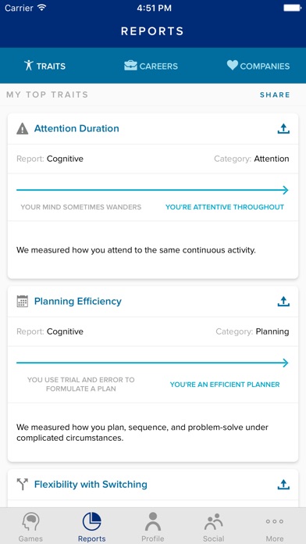Select the Traits tab
The width and height of the screenshot is (306, 544).
pyautogui.click(x=44, y=66)
